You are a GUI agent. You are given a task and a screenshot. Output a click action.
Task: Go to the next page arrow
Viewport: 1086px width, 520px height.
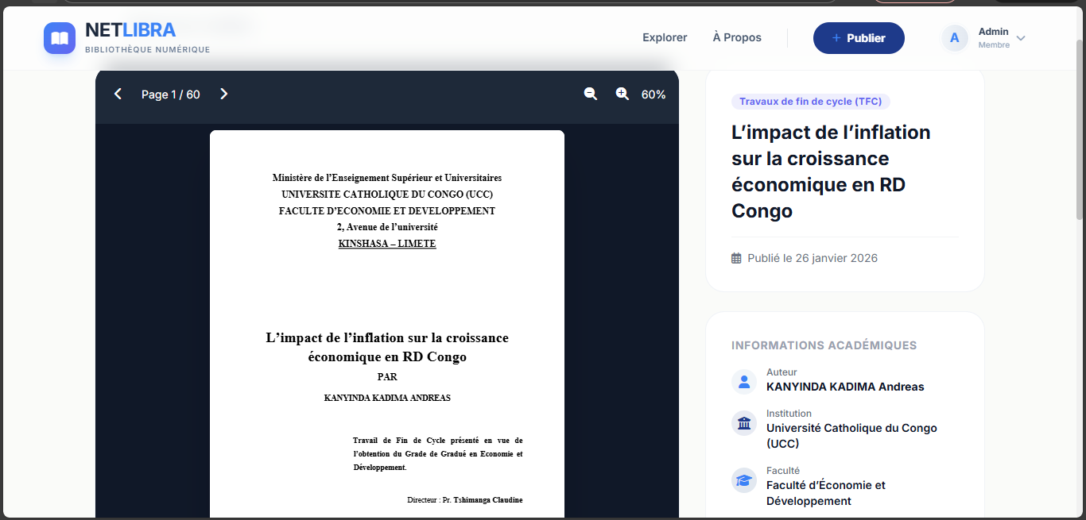(x=223, y=94)
